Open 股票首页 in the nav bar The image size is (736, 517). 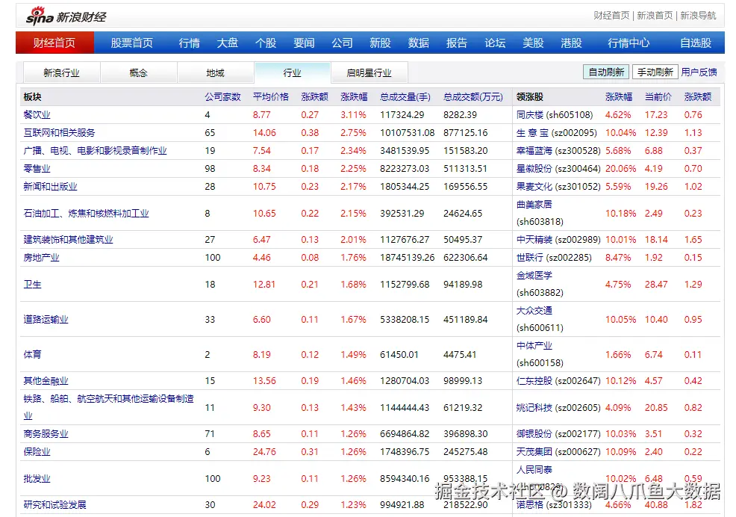(x=132, y=43)
